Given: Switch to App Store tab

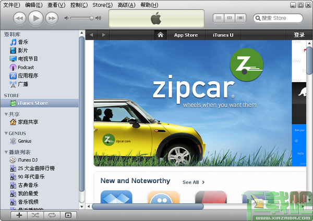Looking at the screenshot, I should click(x=186, y=35).
